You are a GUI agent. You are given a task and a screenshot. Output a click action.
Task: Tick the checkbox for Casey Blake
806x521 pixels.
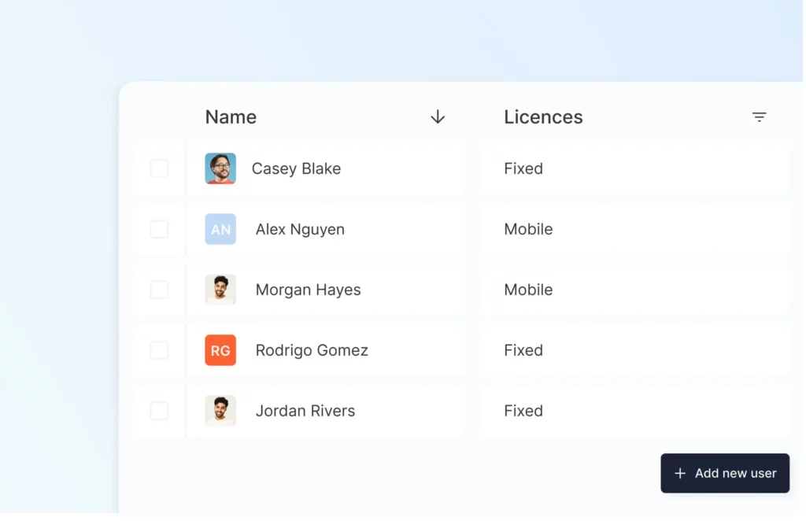[159, 168]
